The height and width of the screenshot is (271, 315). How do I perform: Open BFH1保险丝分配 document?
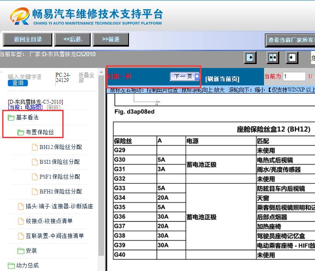[x=61, y=191]
